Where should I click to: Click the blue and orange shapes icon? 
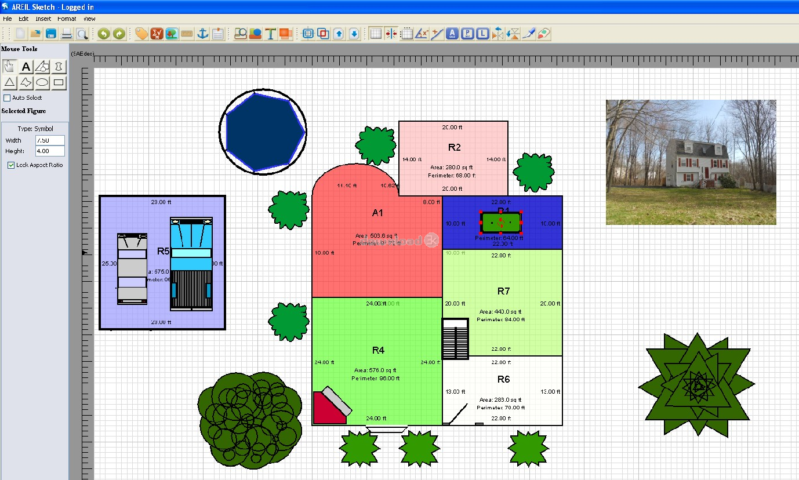pos(255,34)
